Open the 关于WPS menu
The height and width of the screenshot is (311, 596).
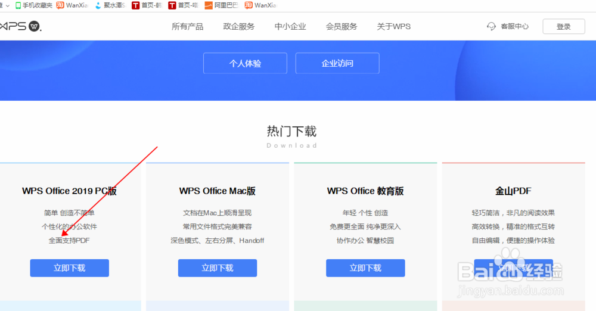tap(393, 27)
